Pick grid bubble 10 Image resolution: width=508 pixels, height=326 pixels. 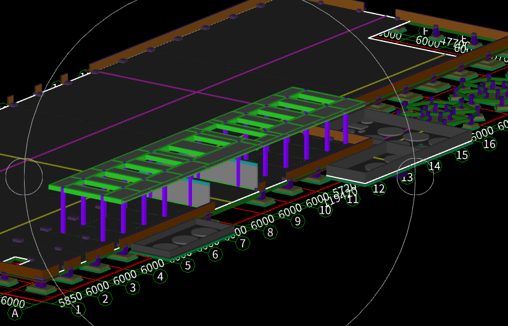[325, 210]
